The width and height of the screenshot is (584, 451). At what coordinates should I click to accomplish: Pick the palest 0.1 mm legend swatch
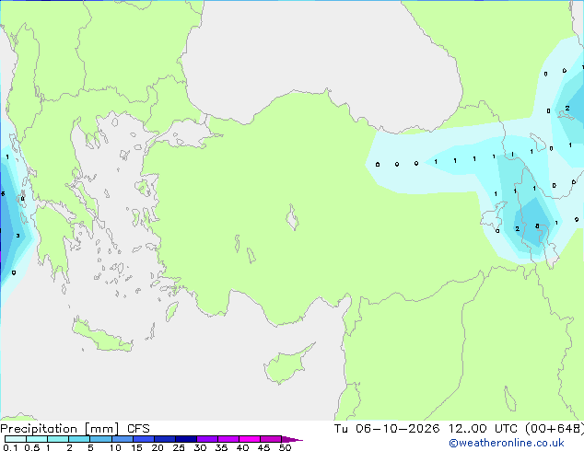pos(16,439)
